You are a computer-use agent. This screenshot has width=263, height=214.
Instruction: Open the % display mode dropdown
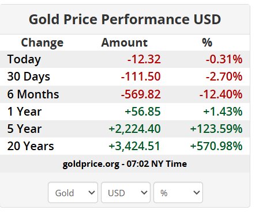pyautogui.click(x=178, y=193)
